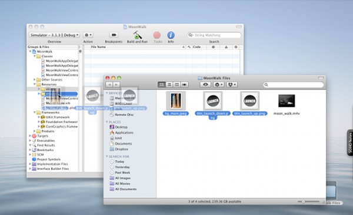This screenshot has height=215, width=353.
Task: Click the Finder search field
Action: (x=294, y=85)
